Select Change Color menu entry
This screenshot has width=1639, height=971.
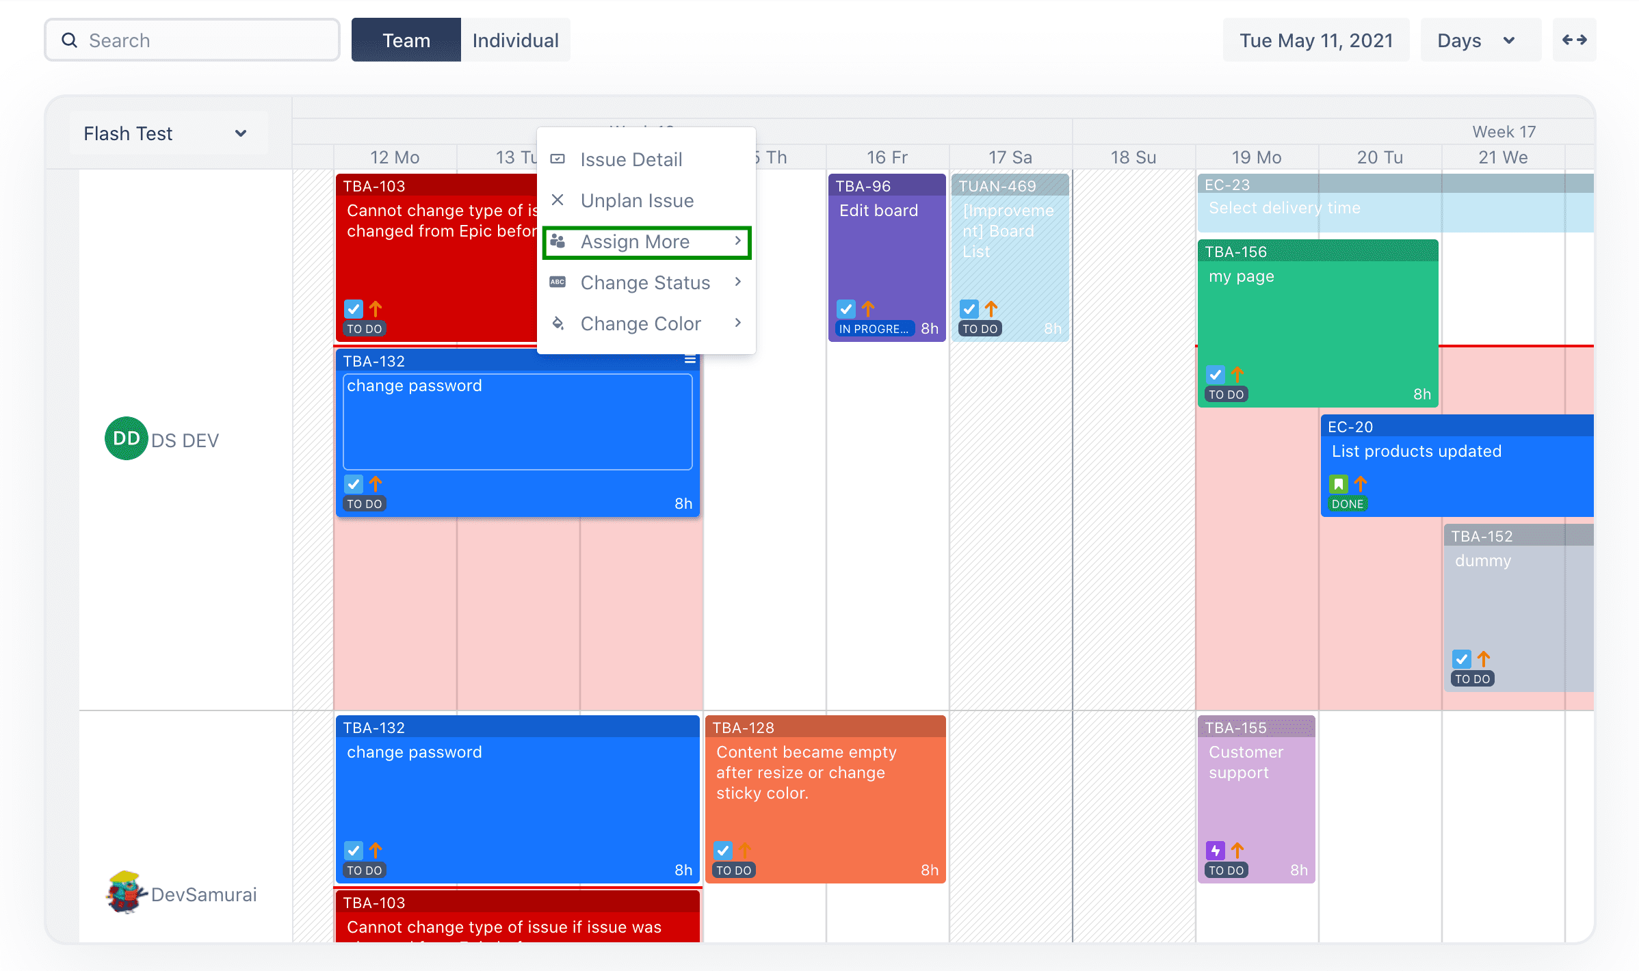pos(646,323)
